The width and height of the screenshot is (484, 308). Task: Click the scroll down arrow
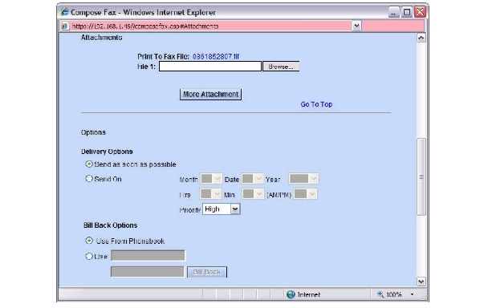tap(421, 282)
